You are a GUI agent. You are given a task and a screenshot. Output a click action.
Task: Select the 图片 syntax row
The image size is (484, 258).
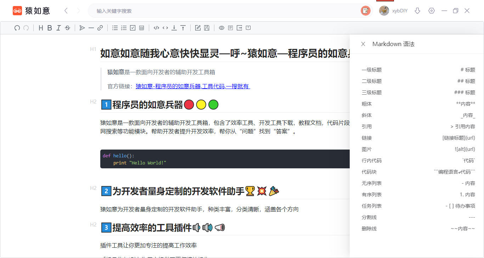(x=418, y=149)
